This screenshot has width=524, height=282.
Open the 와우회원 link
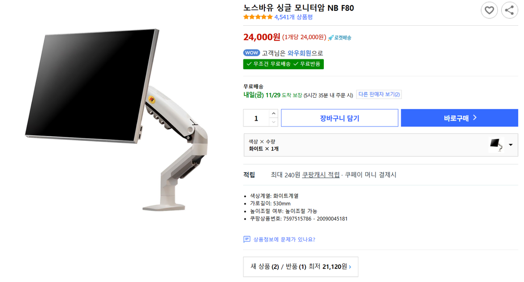click(299, 53)
